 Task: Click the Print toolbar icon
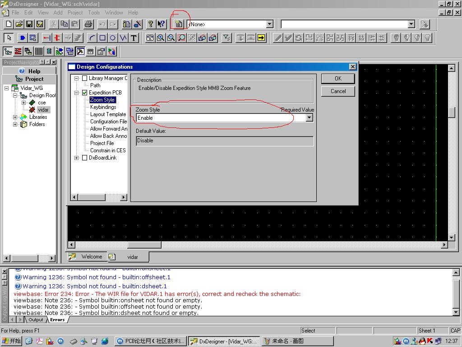tap(88, 24)
